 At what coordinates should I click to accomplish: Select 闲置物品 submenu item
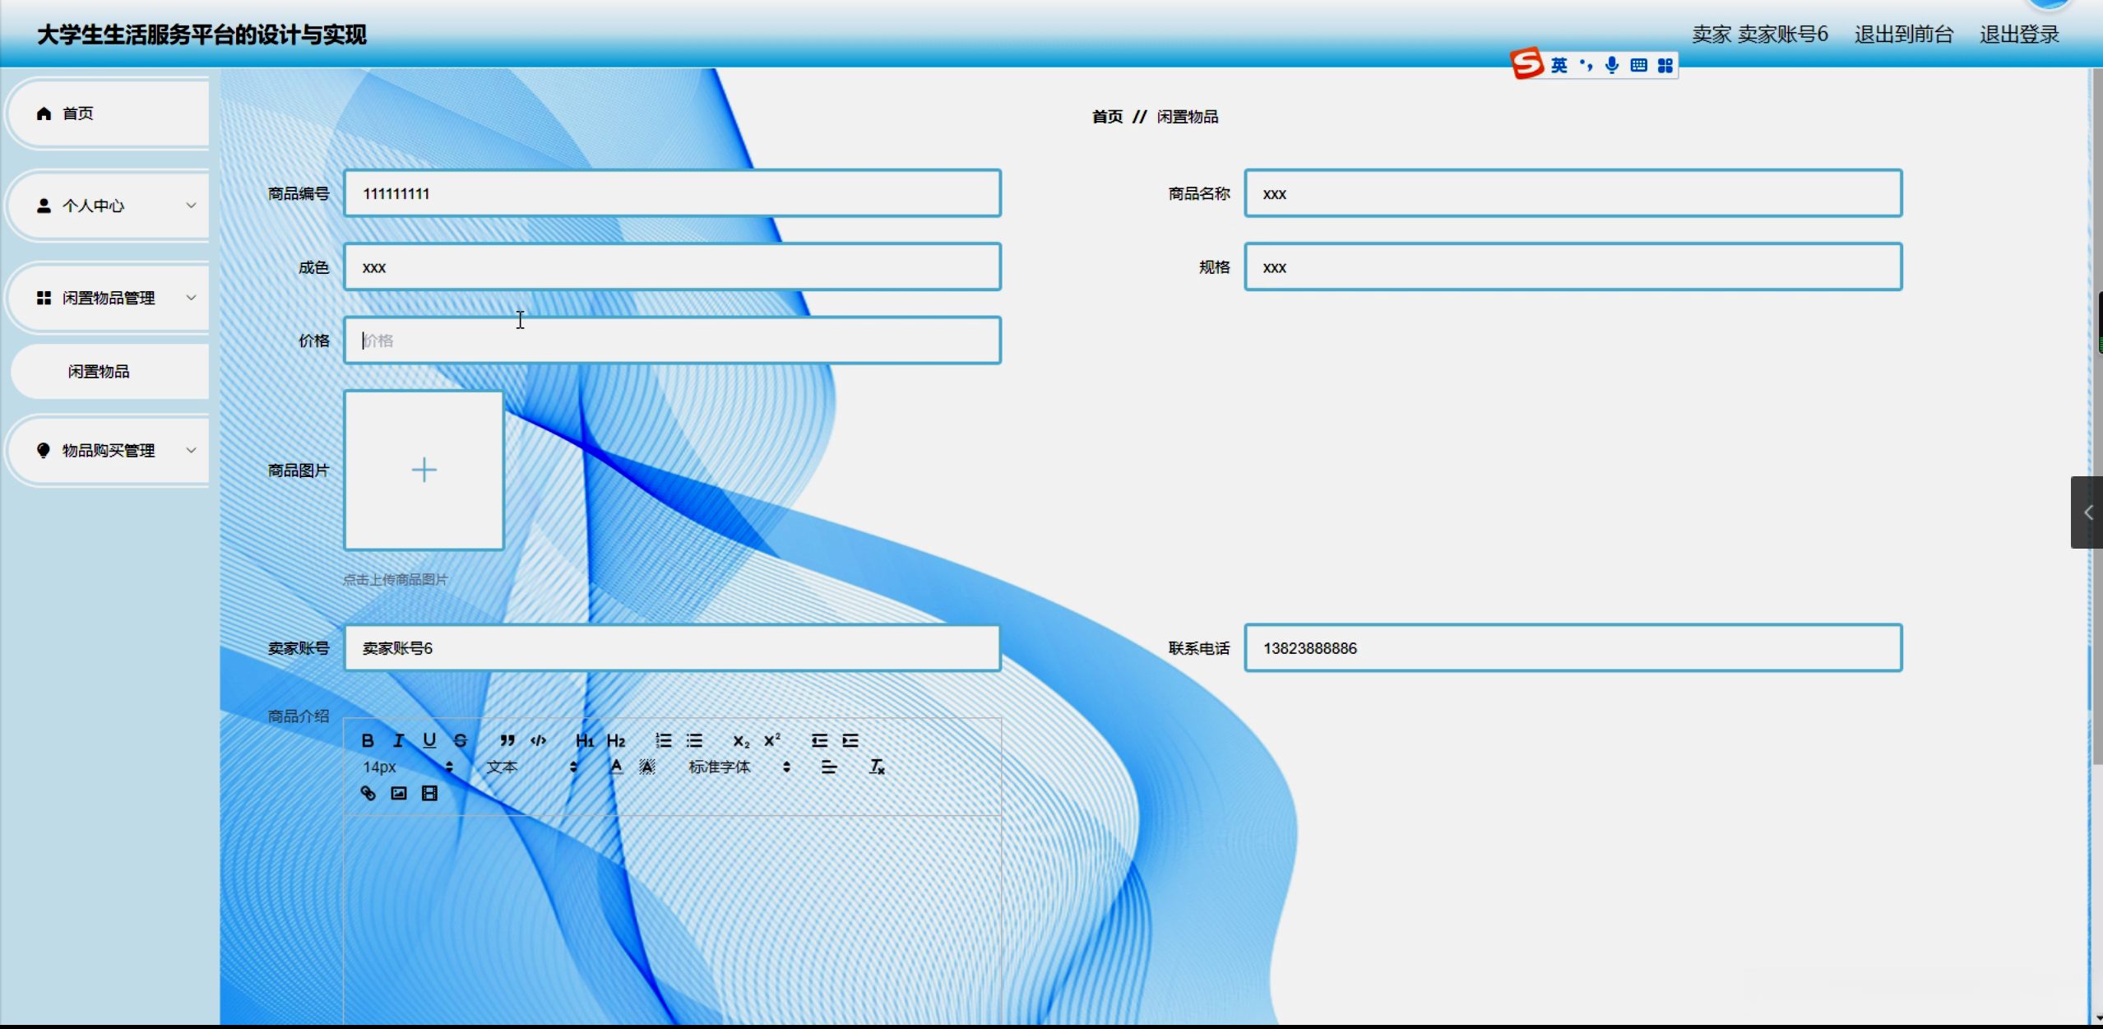(99, 372)
